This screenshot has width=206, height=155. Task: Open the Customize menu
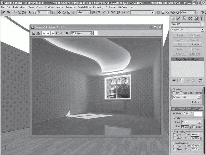[110, 7]
